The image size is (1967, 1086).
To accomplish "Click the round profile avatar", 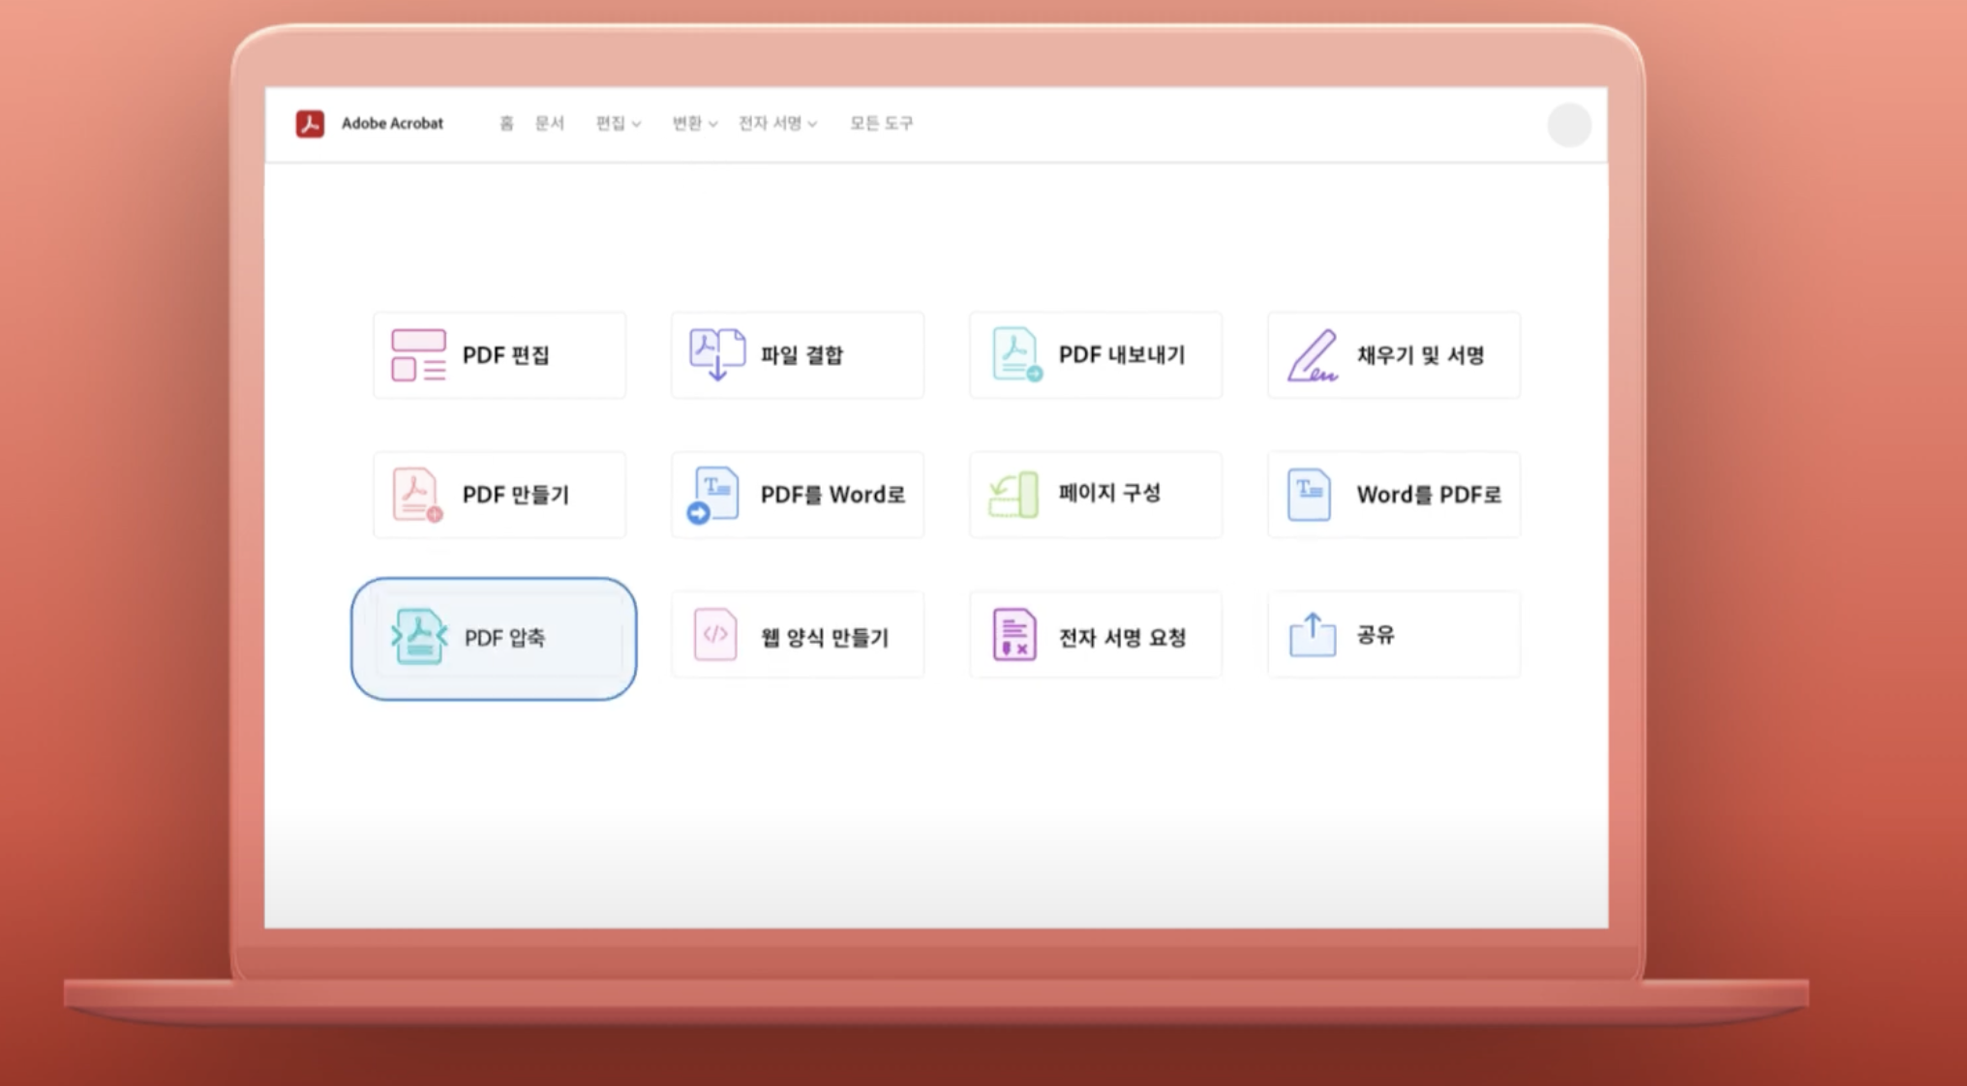I will 1569,125.
